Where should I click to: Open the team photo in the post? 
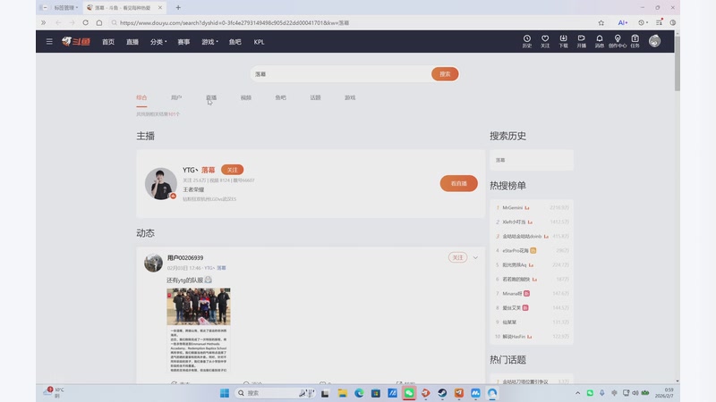(198, 306)
